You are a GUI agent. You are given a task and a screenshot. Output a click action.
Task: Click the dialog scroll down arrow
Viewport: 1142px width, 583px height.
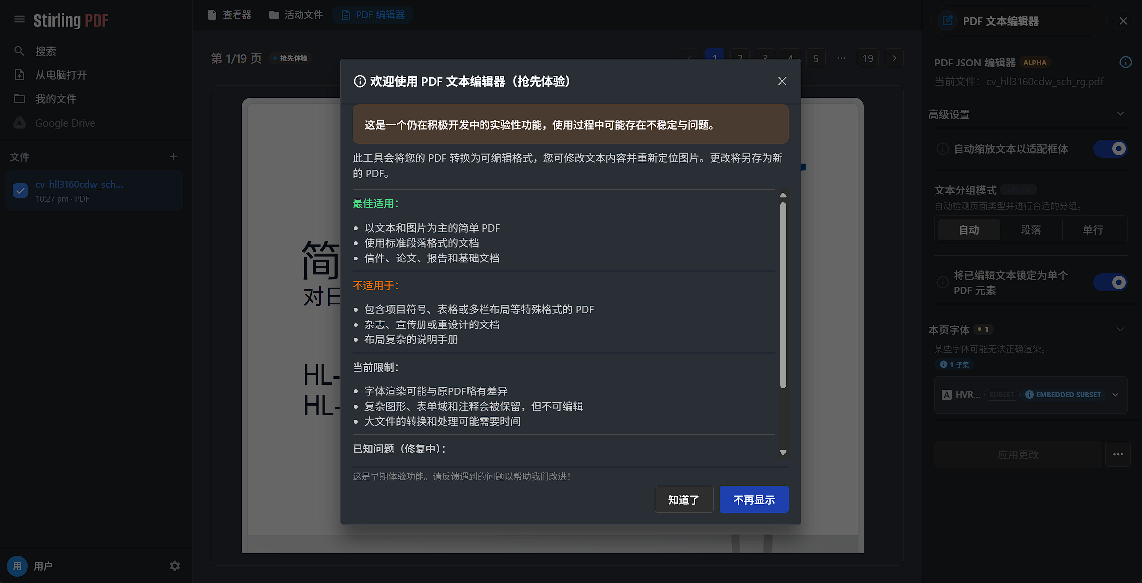[x=783, y=452]
